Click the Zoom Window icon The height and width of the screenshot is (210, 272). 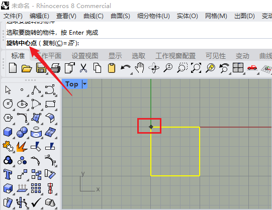coord(182,68)
